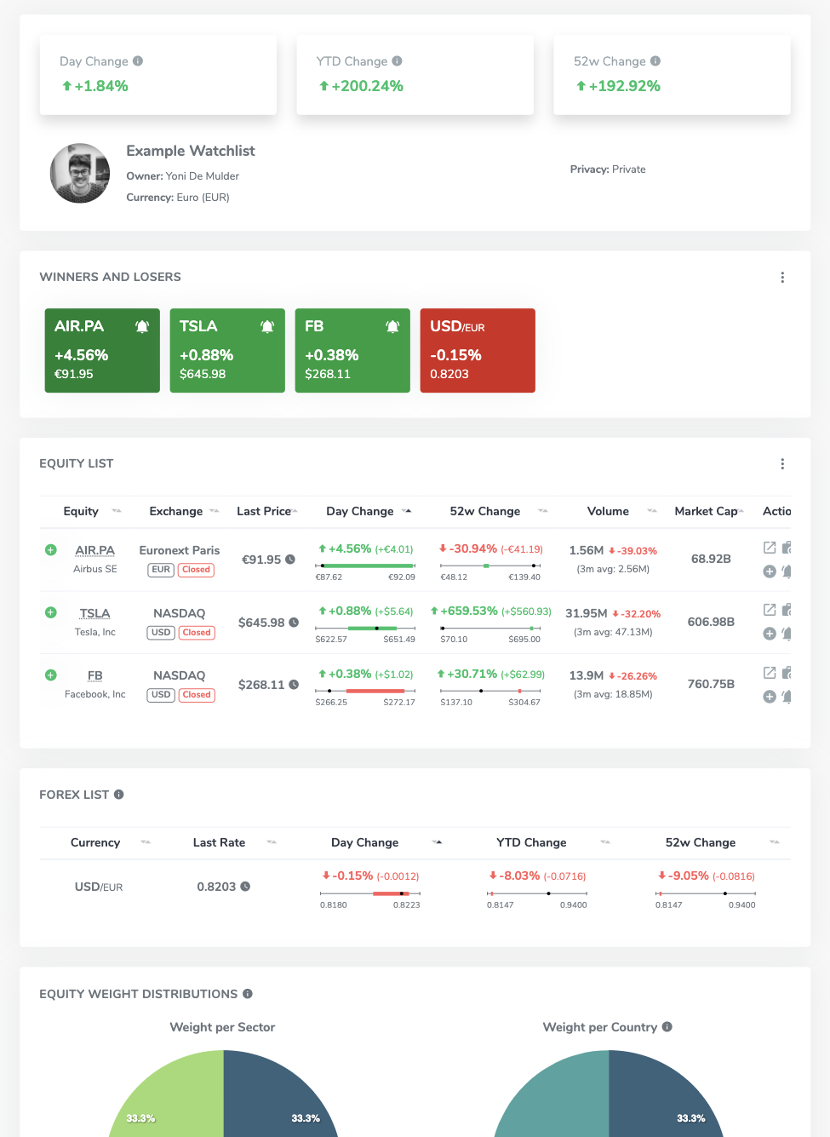Click clock icon beside €91.95 price
The height and width of the screenshot is (1137, 830).
(x=290, y=560)
